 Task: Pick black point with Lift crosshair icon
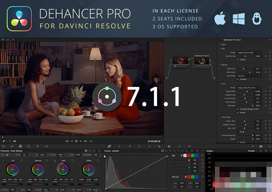[4, 160]
